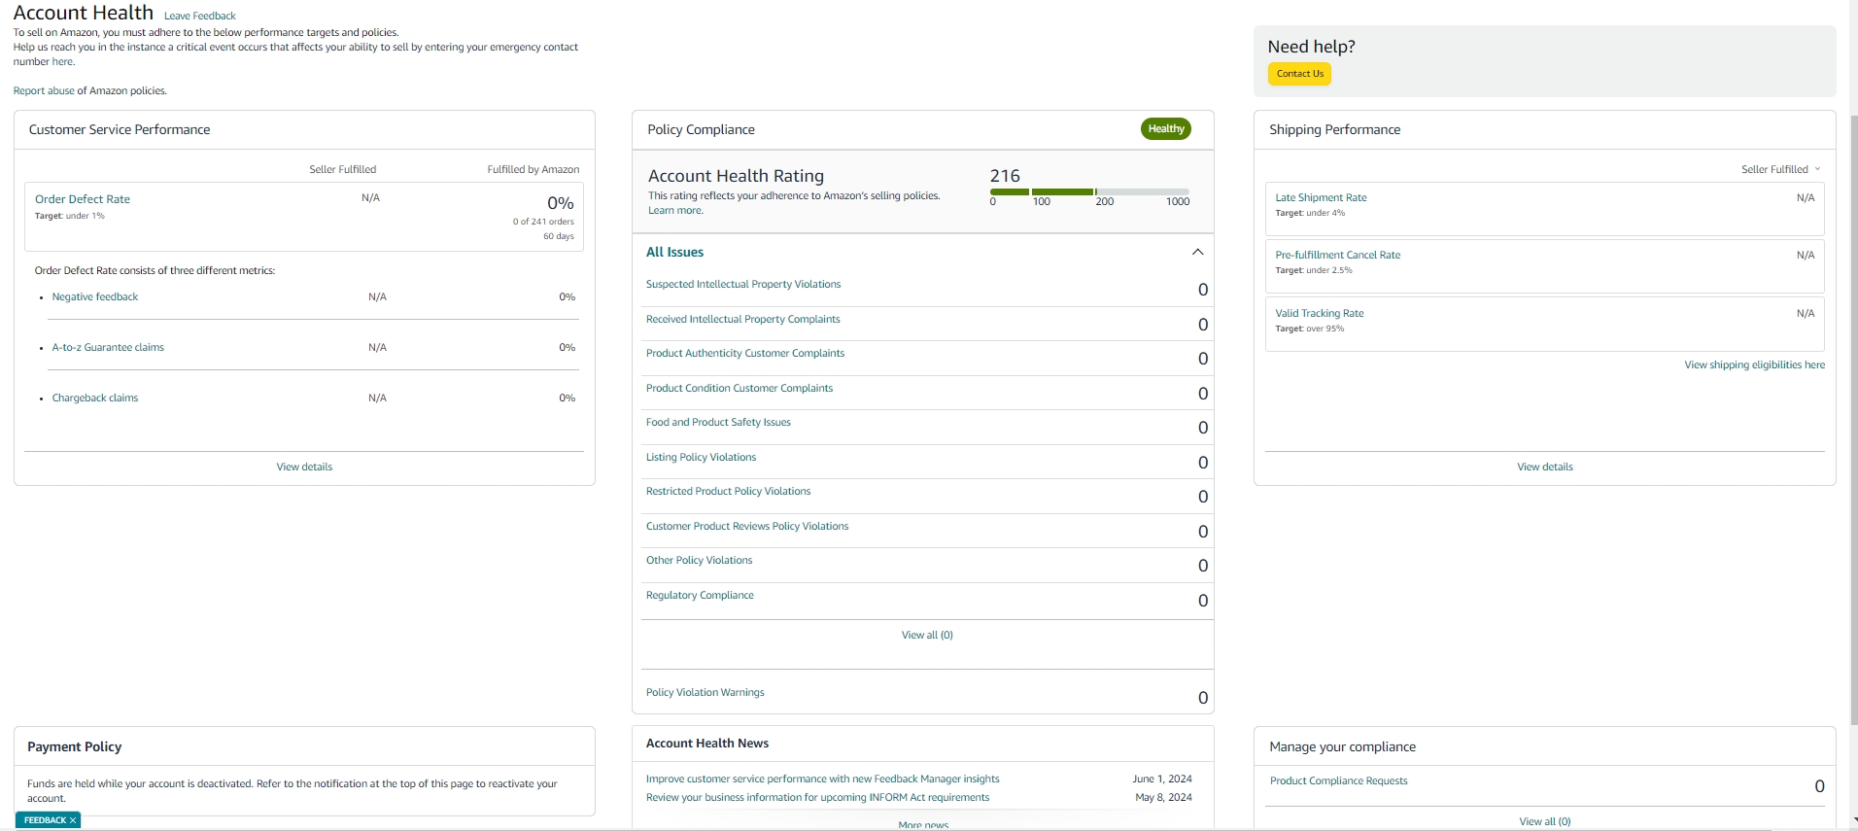Click the '0 of 241 orders' text
The height and width of the screenshot is (831, 1858).
click(543, 222)
